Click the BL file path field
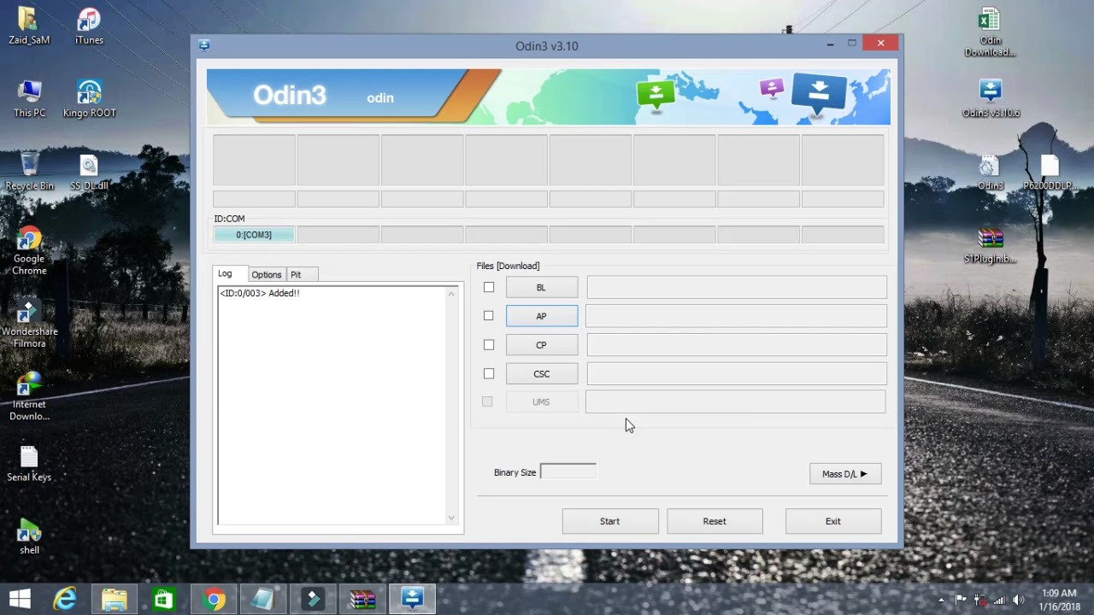 pos(737,287)
